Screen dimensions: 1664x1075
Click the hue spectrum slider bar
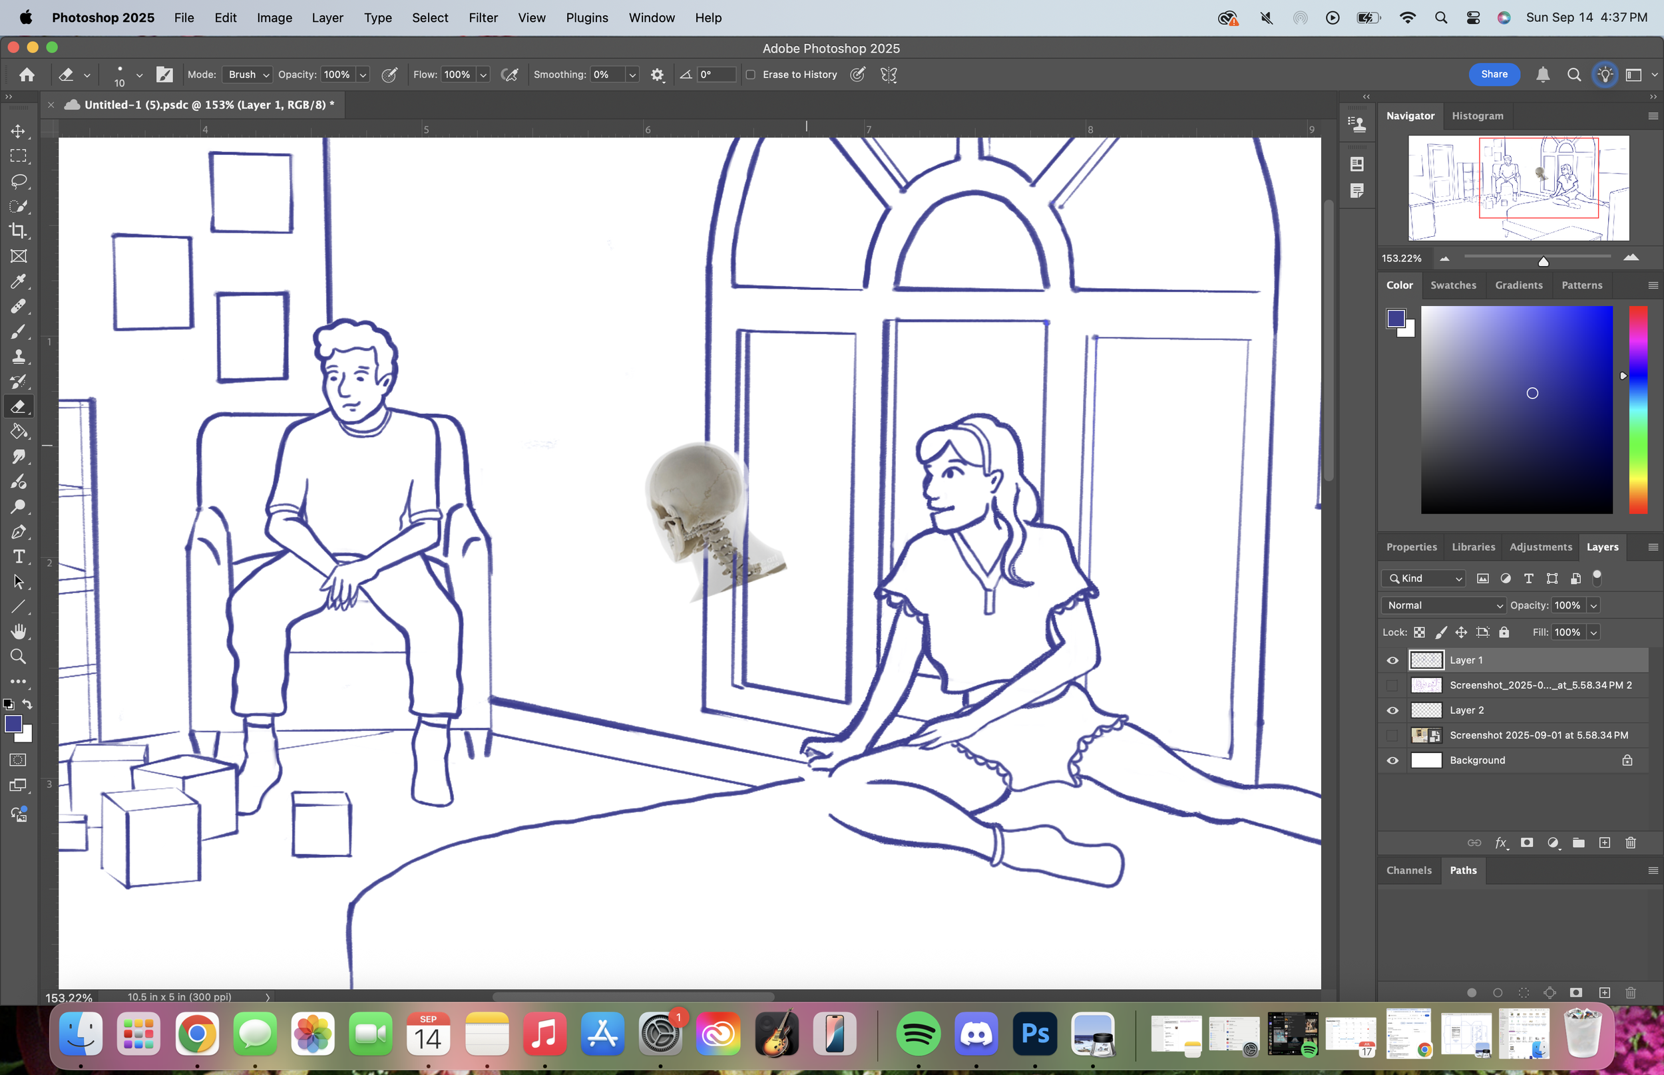pos(1638,409)
